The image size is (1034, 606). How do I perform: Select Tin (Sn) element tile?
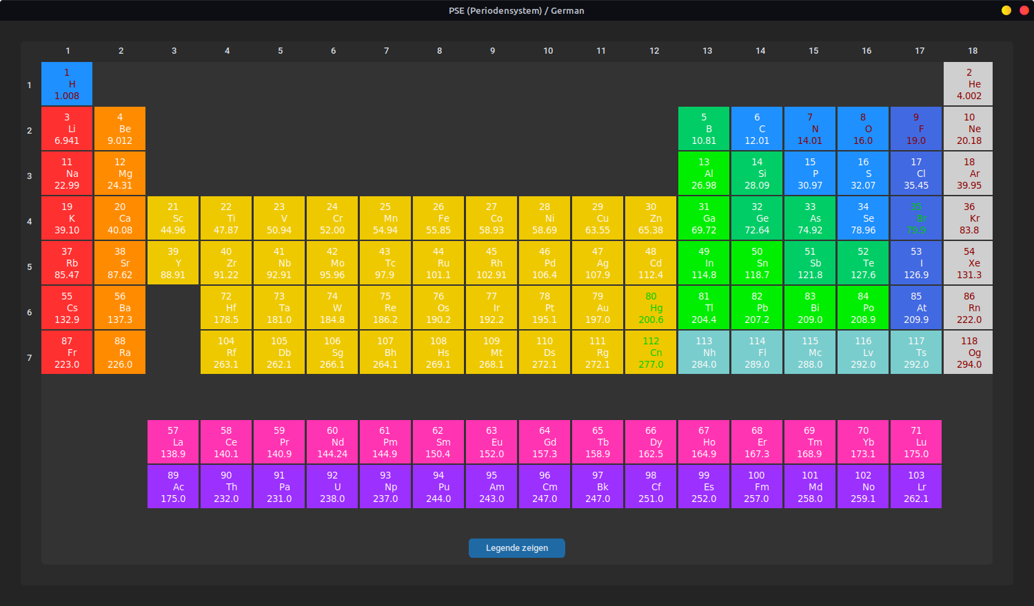[x=757, y=263]
